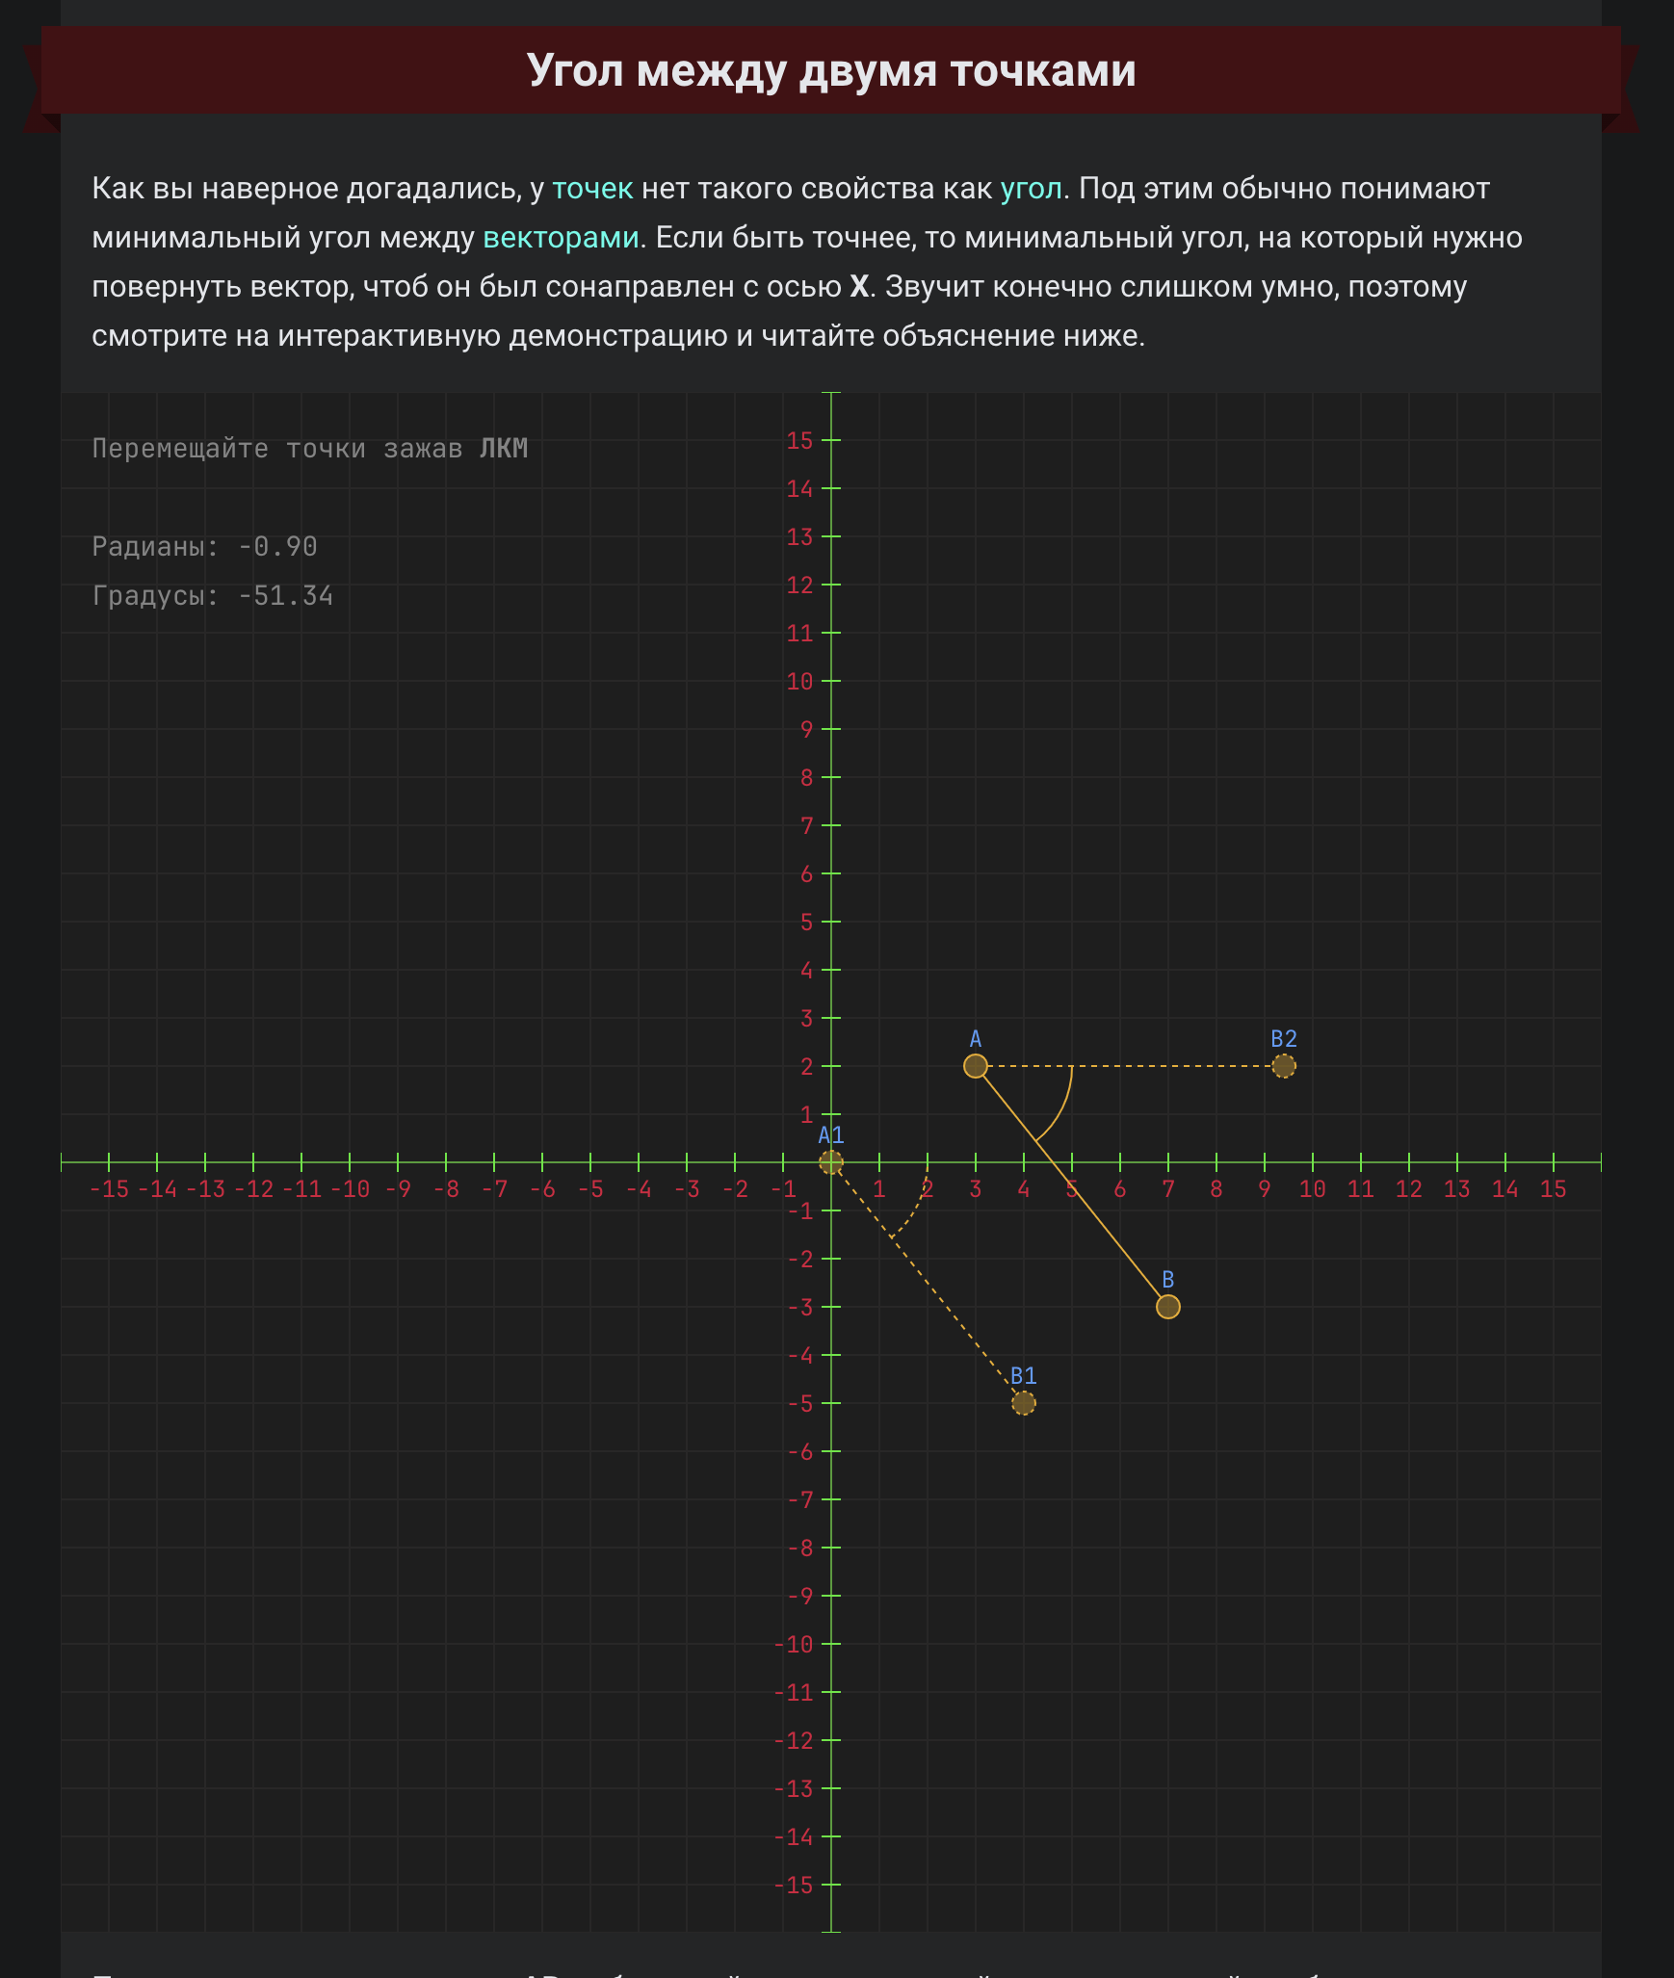Image resolution: width=1674 pixels, height=1978 pixels.
Task: Click the -15 label on the horizontal axis
Action: [x=109, y=1189]
